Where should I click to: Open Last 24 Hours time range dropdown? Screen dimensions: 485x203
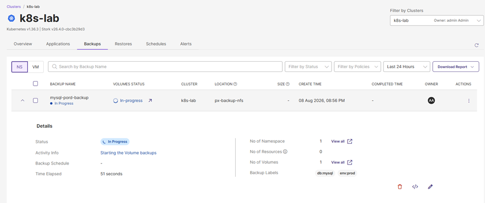(406, 67)
